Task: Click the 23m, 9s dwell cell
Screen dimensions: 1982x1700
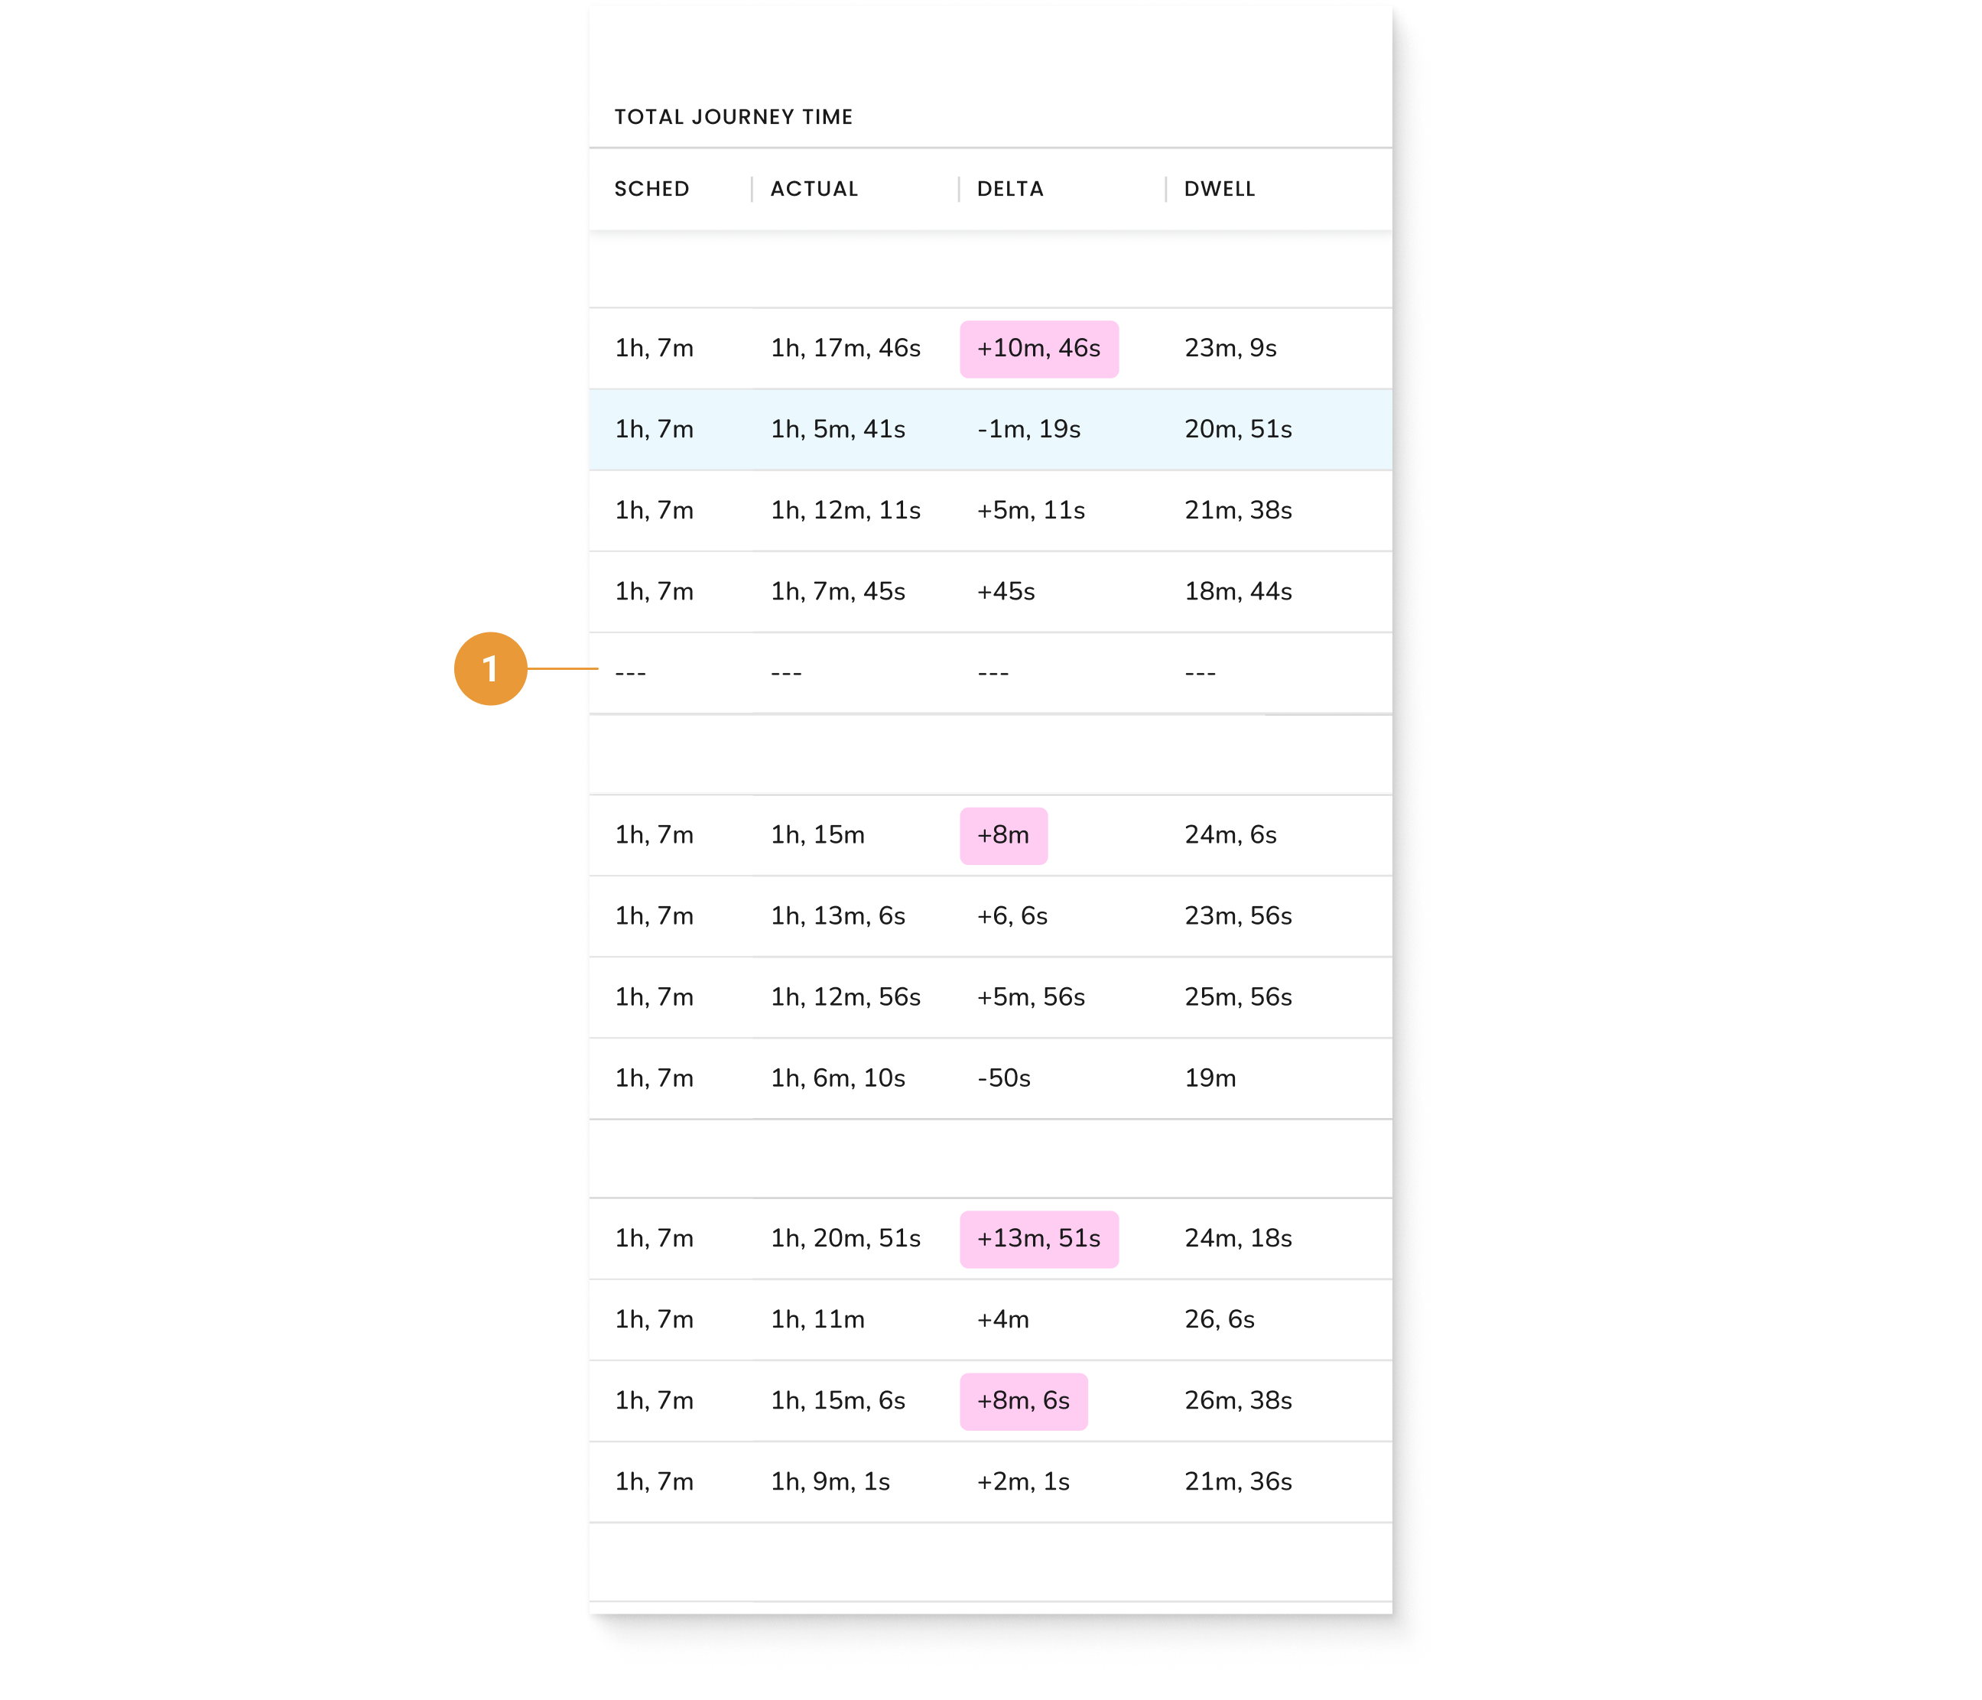Action: [x=1230, y=348]
